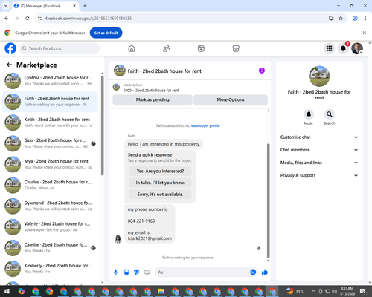Click the conversation list scrollbar
Viewport: 372px width, 297px height.
(103, 125)
